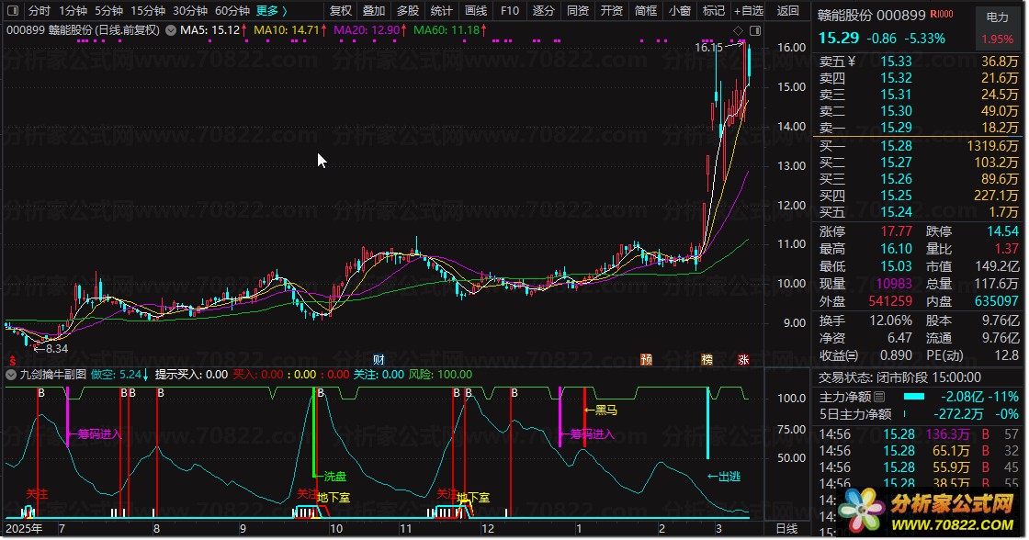Viewport: 1029px width, 540px height.
Task: Click the 同资 toolbar button
Action: (x=578, y=10)
